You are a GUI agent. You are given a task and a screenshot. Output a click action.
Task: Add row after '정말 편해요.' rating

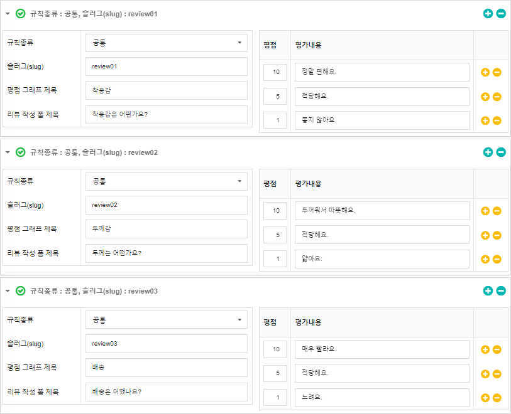click(x=485, y=72)
